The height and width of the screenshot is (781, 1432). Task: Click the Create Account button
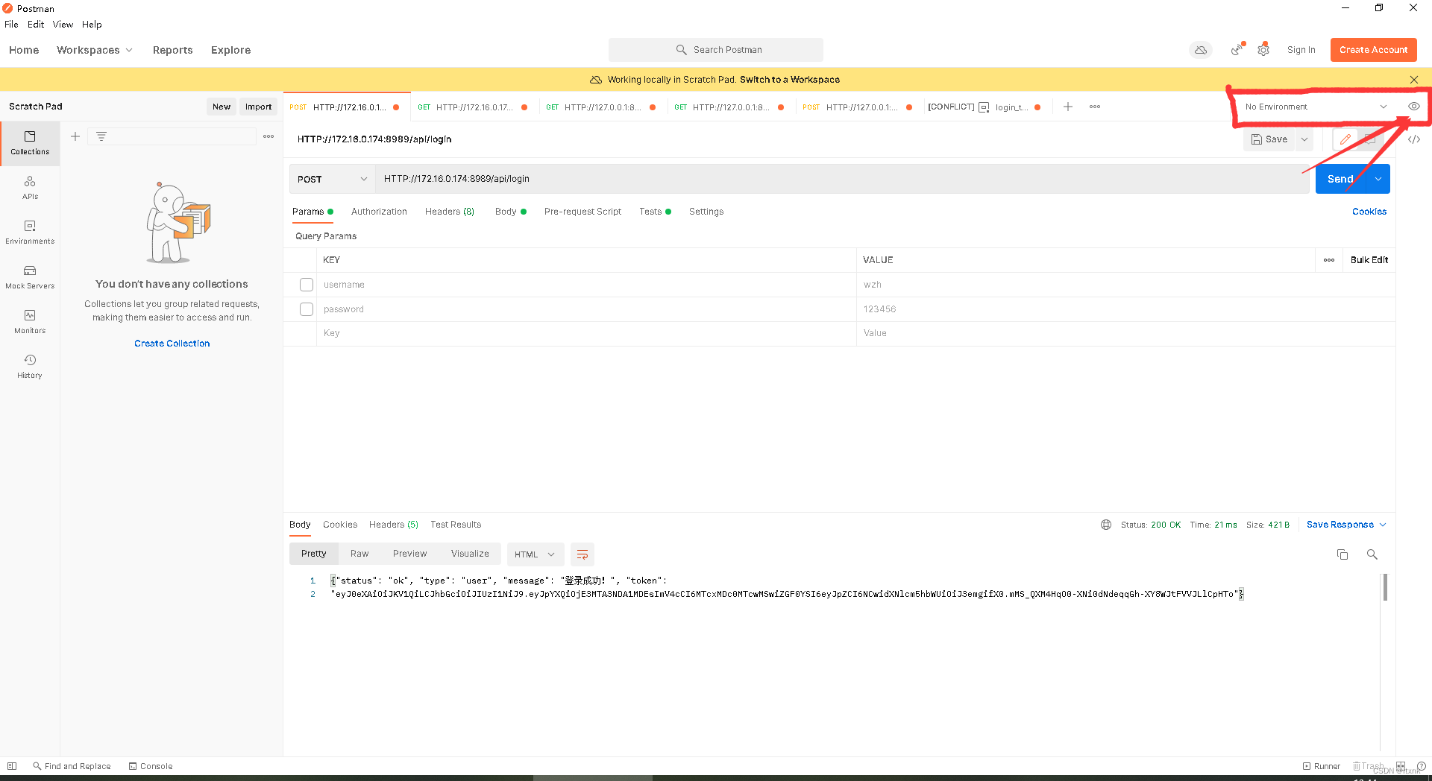point(1373,50)
